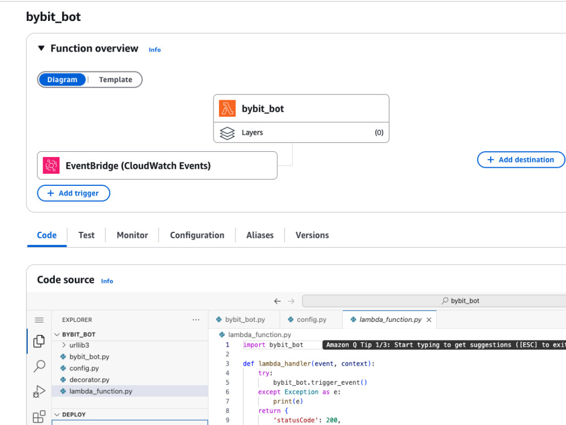Open the Explorer more actions ellipsis
This screenshot has height=425, width=566.
[x=196, y=320]
